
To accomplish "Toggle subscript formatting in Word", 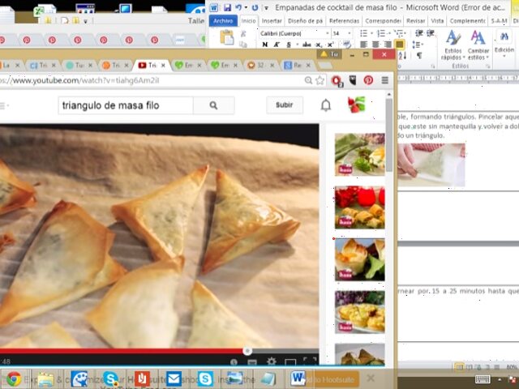I will point(319,45).
